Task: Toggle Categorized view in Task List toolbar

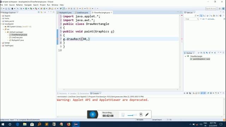Action: 201,16
